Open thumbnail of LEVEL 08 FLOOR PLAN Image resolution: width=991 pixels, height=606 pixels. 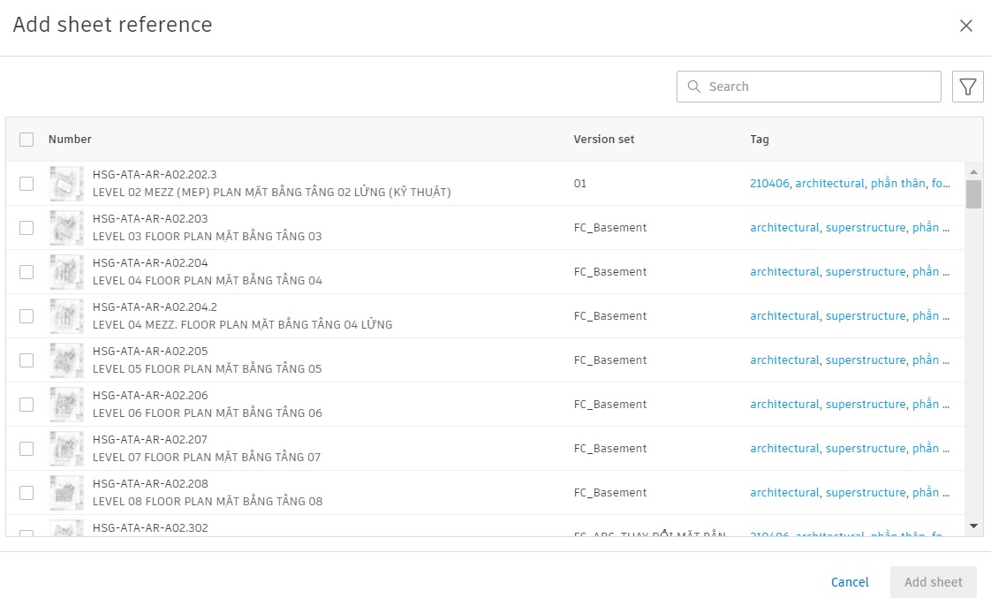(66, 493)
